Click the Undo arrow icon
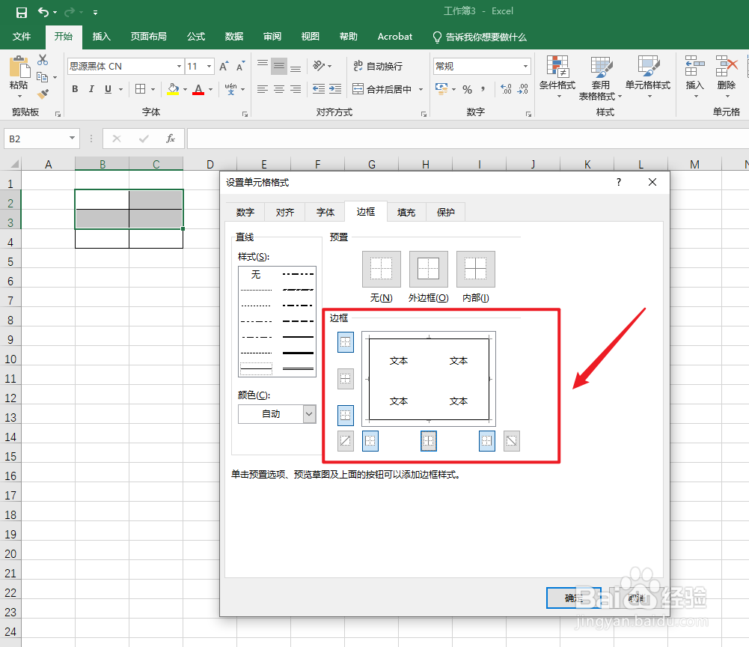The image size is (749, 647). coord(43,12)
